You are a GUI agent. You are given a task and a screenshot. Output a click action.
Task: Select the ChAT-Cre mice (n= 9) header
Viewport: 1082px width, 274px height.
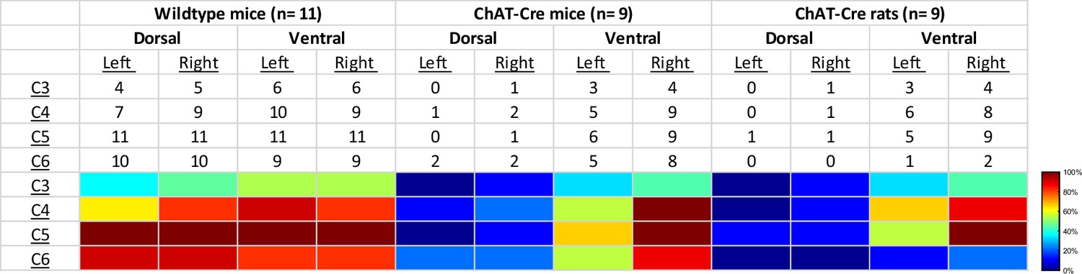[553, 12]
